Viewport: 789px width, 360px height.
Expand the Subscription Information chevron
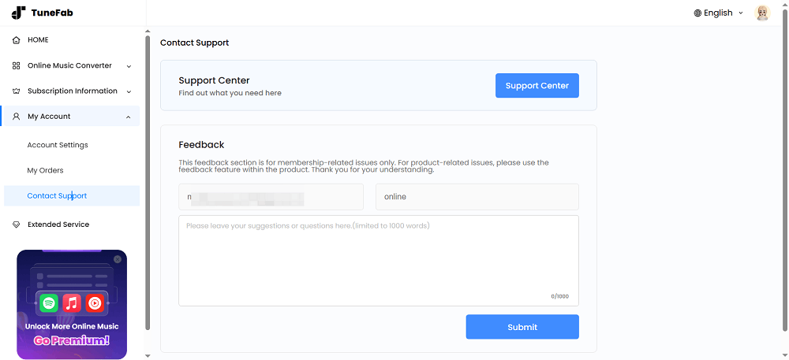point(129,92)
